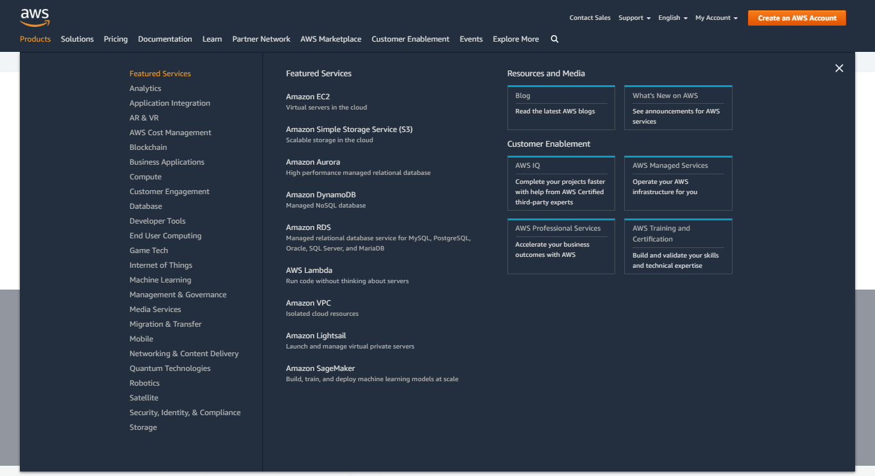875x476 pixels.
Task: Open the What's New on AWS card
Action: point(678,108)
